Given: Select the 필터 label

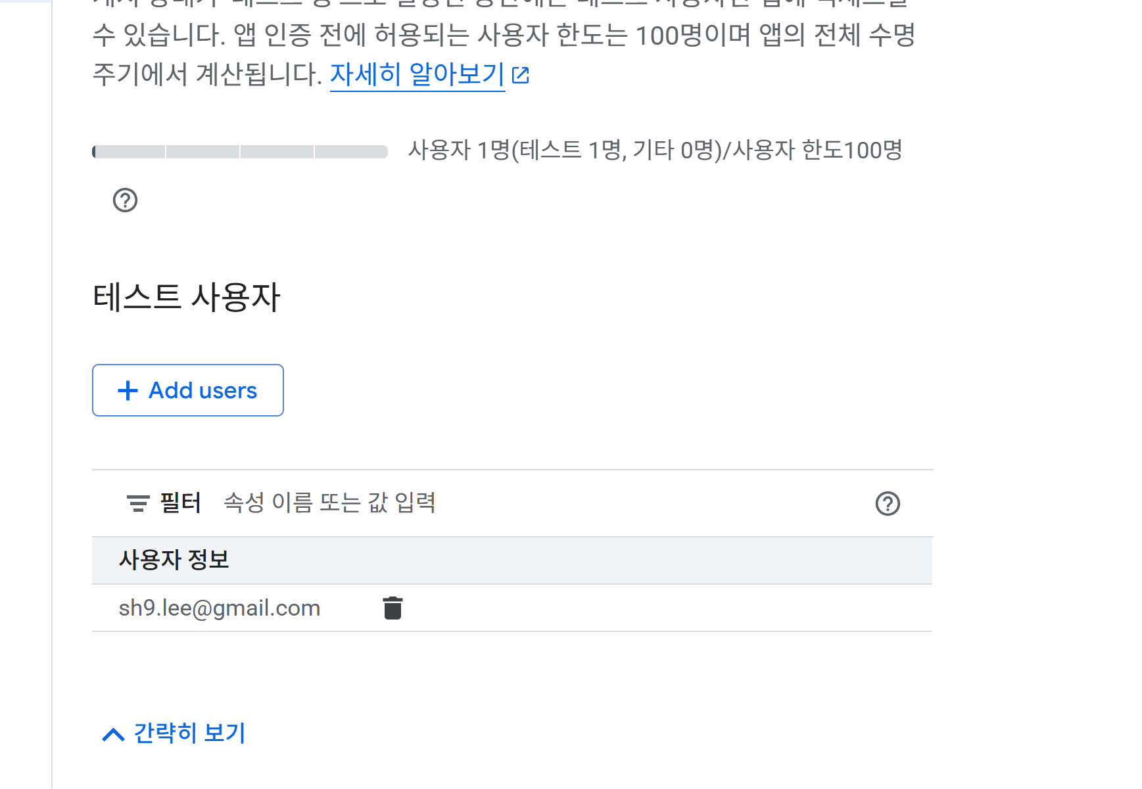Looking at the screenshot, I should pyautogui.click(x=181, y=503).
